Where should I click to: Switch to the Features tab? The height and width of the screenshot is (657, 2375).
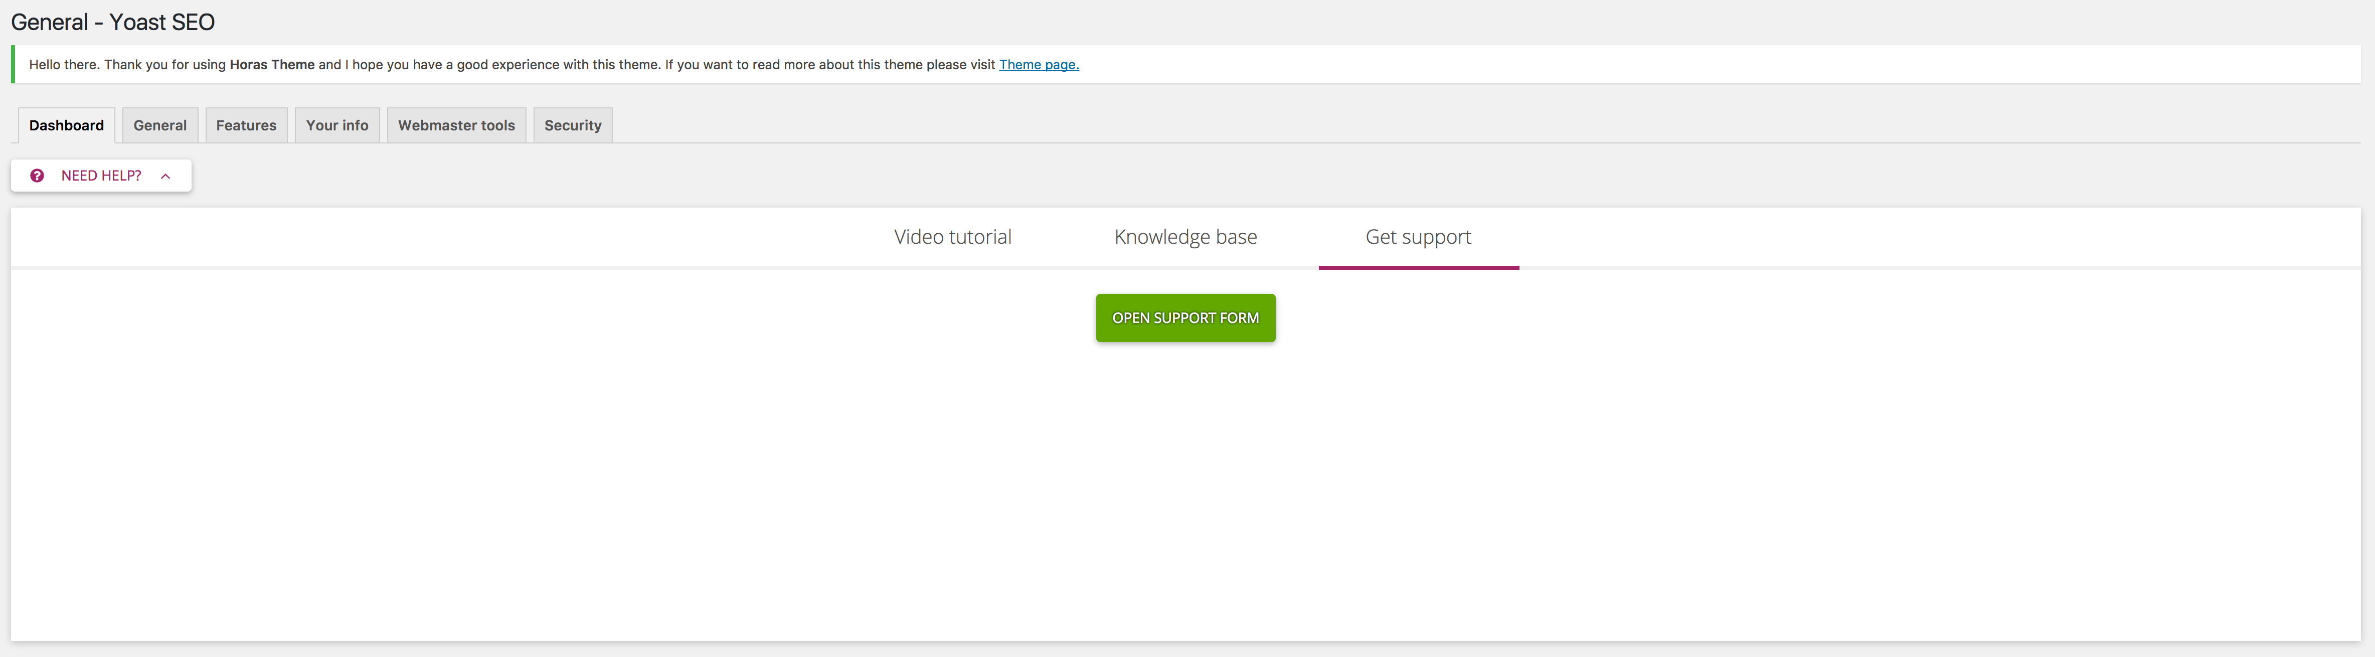coord(245,124)
